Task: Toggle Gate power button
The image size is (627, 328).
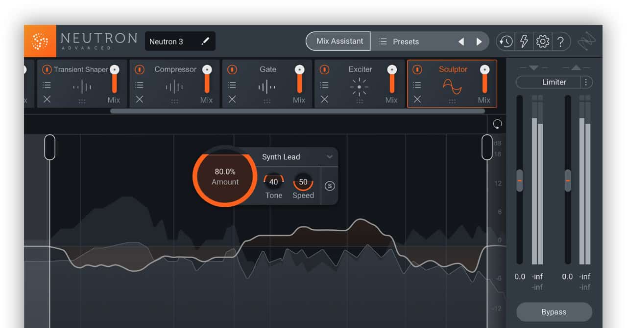Action: [232, 69]
